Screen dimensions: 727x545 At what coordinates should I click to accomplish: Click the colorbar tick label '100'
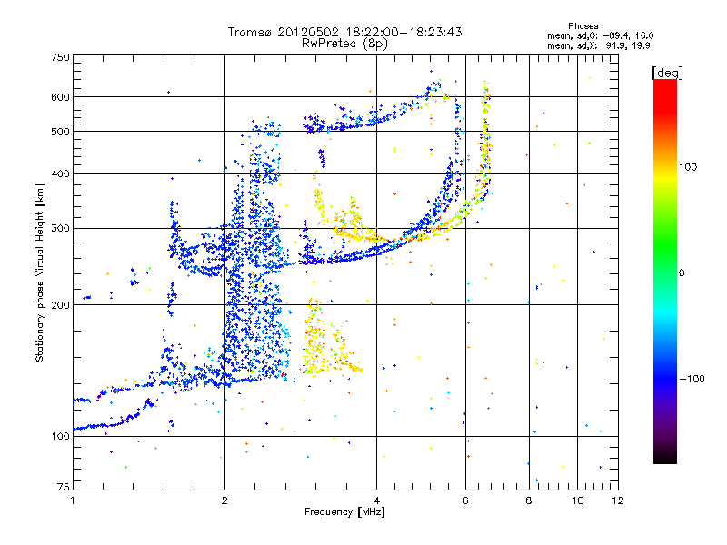(x=688, y=167)
